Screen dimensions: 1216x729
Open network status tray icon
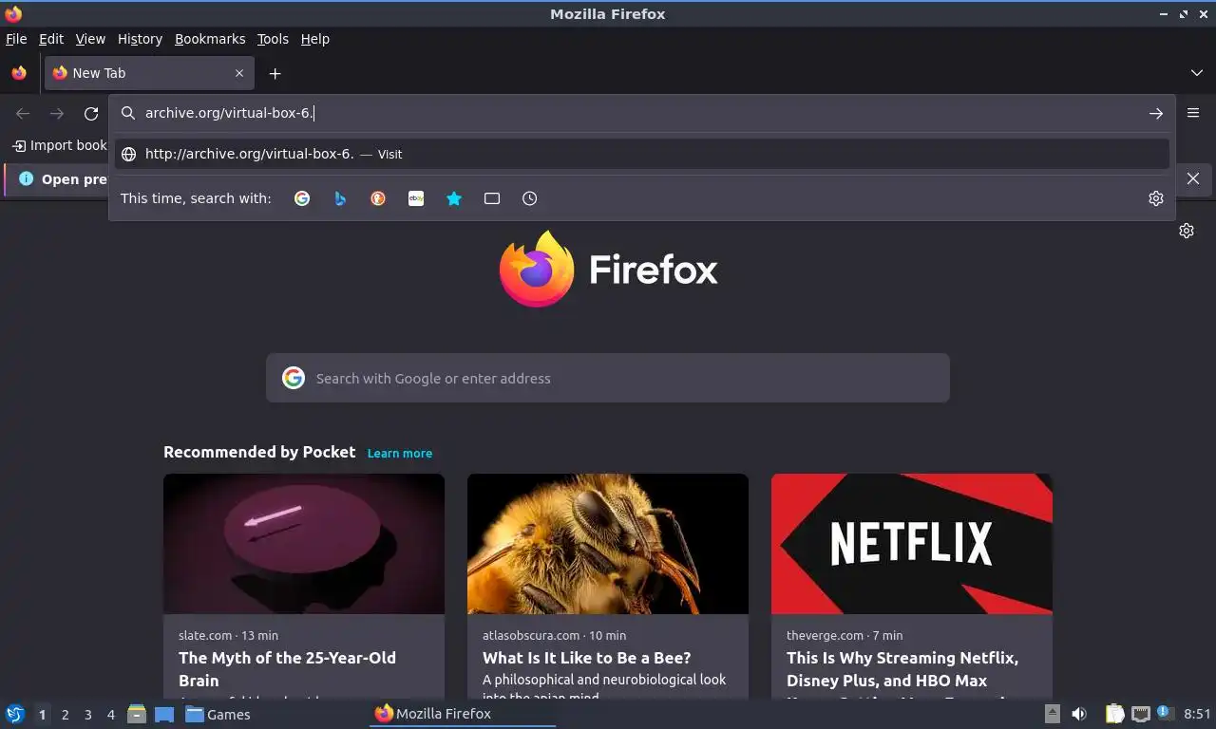(1140, 714)
